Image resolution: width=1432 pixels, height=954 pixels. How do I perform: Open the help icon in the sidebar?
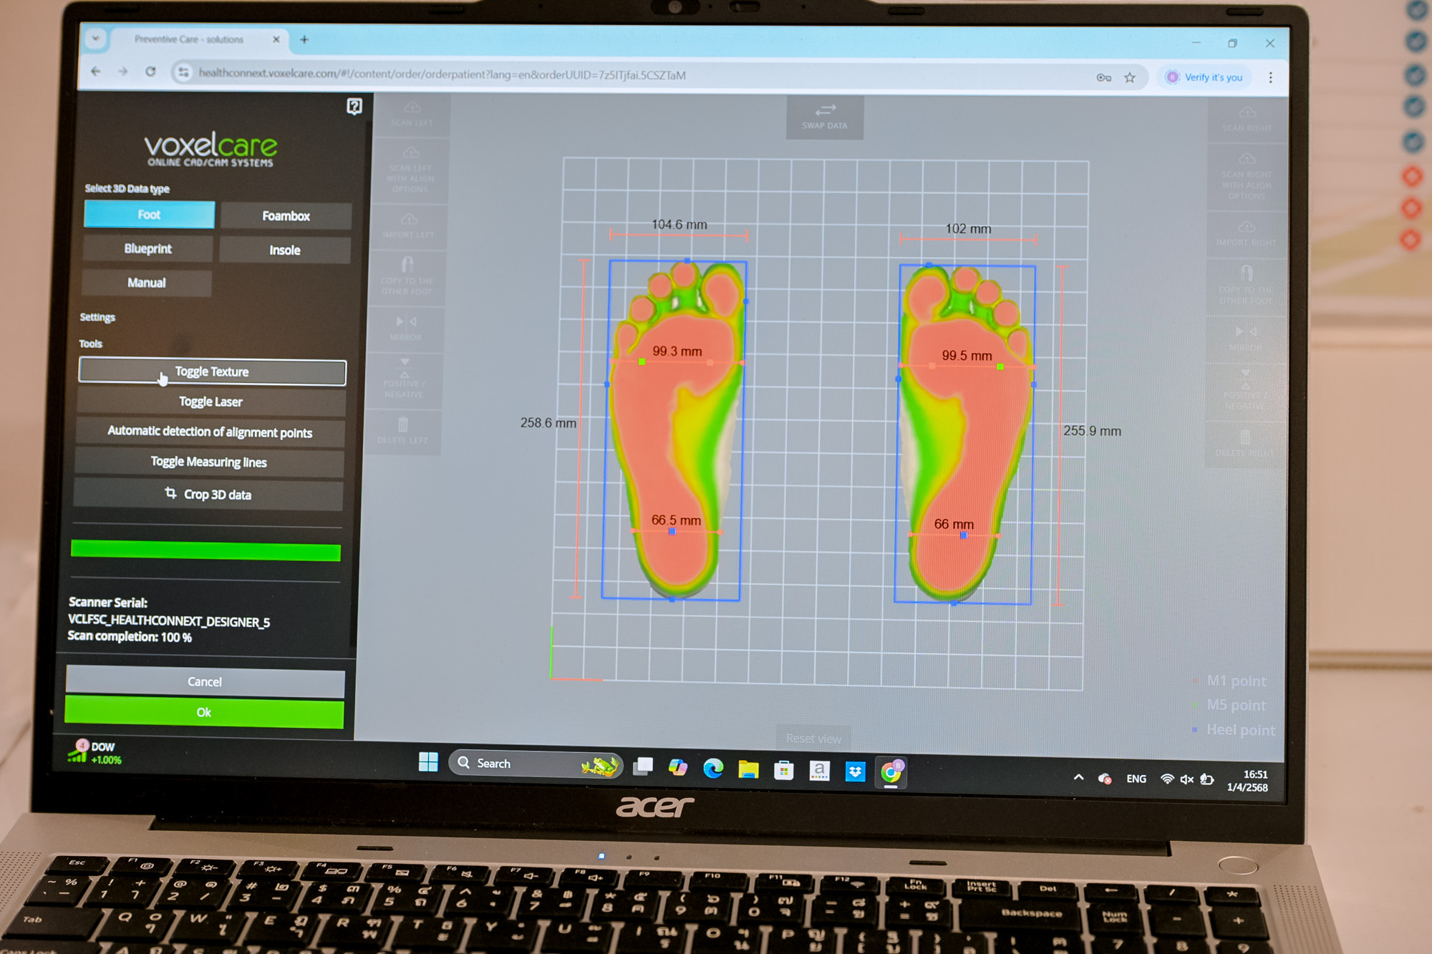coord(354,107)
